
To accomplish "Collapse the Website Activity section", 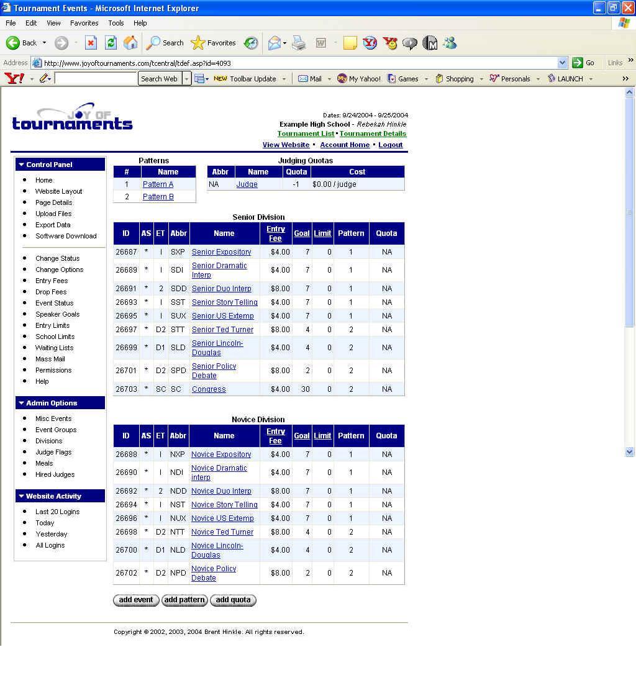I will tap(21, 496).
